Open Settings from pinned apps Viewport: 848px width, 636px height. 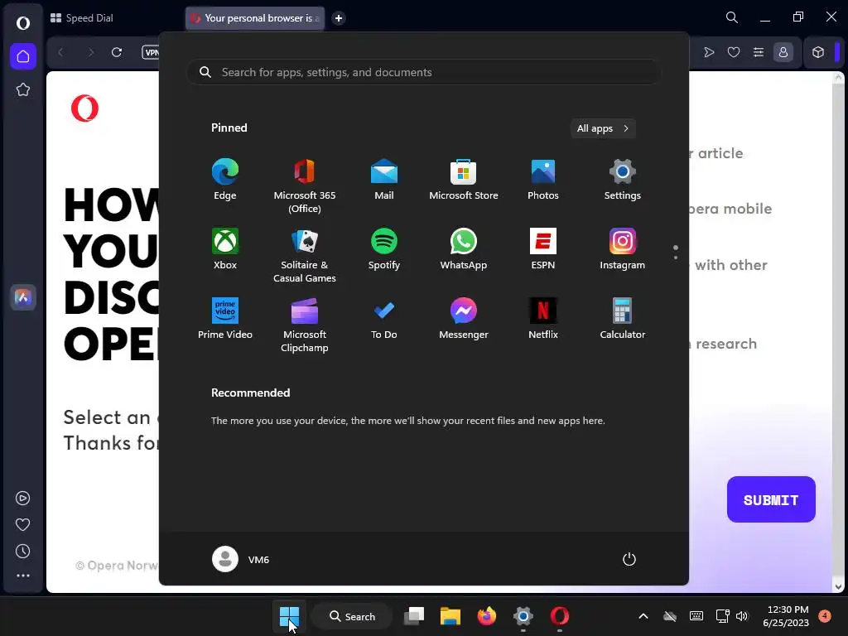pyautogui.click(x=623, y=180)
